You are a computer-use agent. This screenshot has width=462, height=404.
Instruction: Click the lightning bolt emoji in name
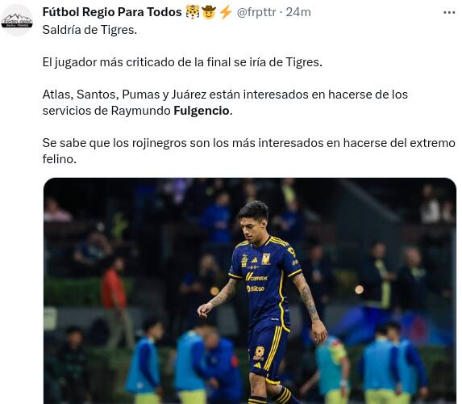coord(226,12)
